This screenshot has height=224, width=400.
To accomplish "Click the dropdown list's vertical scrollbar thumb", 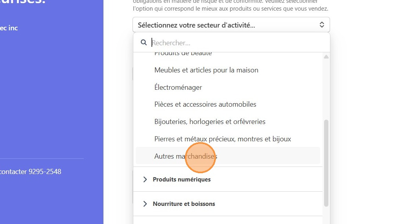I will pyautogui.click(x=326, y=163).
